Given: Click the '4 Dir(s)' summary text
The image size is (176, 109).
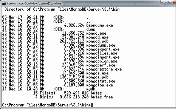Looking at the screenshot, I should (x=44, y=97).
